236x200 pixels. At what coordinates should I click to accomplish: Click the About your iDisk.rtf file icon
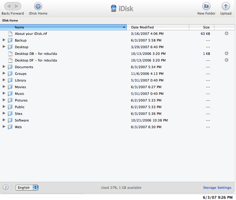pos(10,34)
